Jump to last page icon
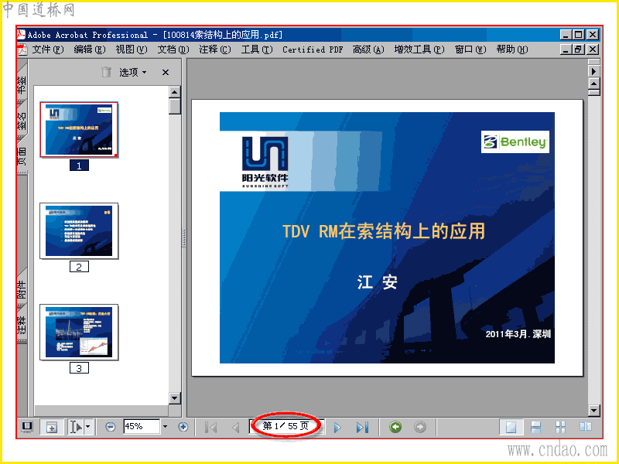Image resolution: width=619 pixels, height=464 pixels. click(x=362, y=428)
